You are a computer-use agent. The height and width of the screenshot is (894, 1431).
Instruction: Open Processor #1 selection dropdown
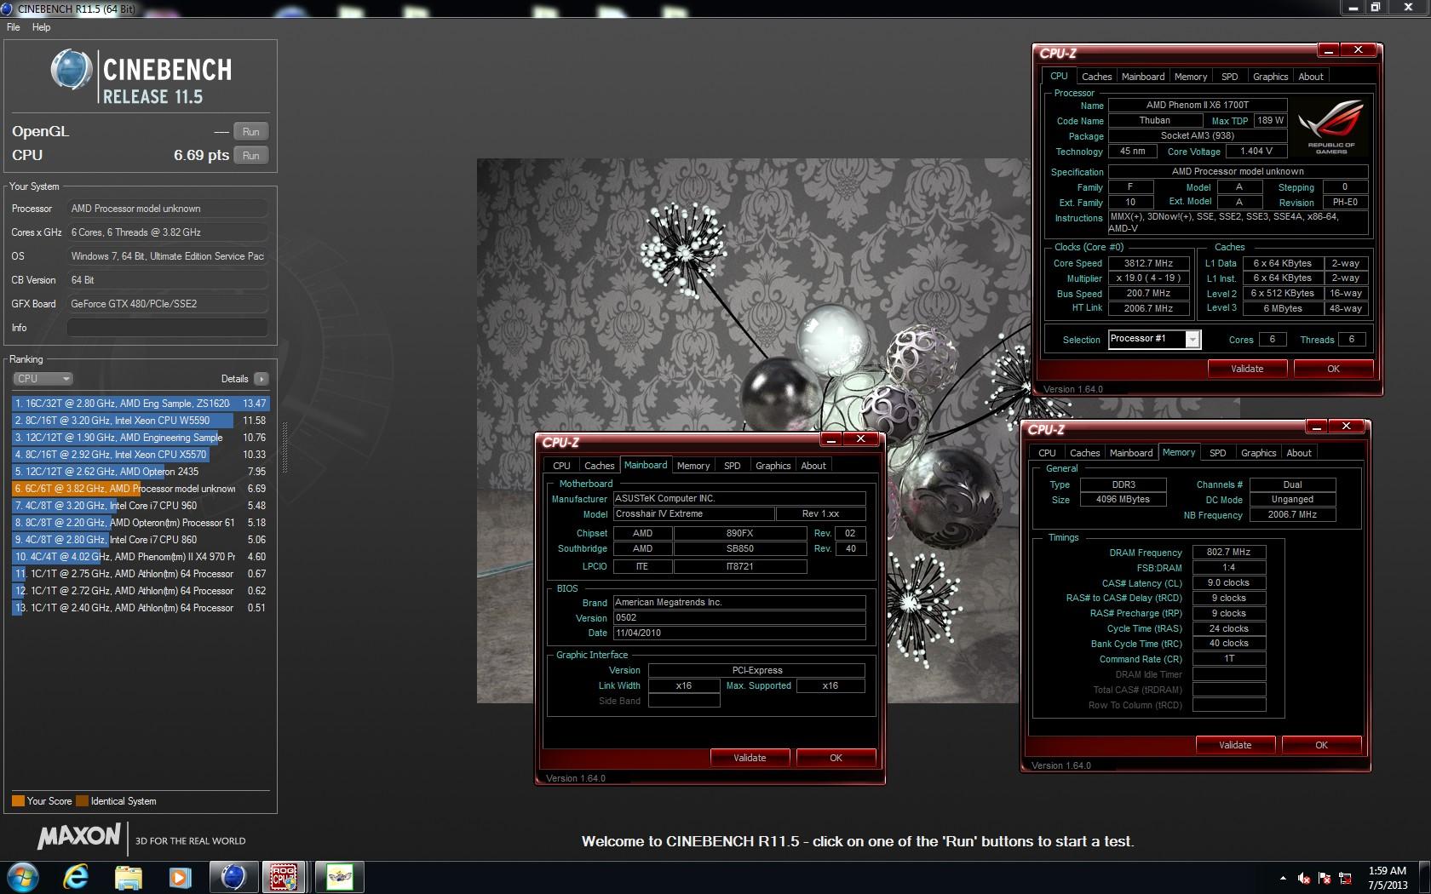point(1192,340)
